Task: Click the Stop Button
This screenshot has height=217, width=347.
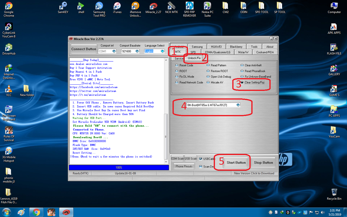Action: click(x=263, y=162)
